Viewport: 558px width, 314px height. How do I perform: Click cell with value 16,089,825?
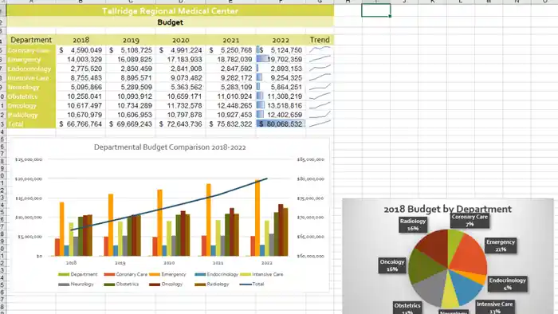(131, 60)
